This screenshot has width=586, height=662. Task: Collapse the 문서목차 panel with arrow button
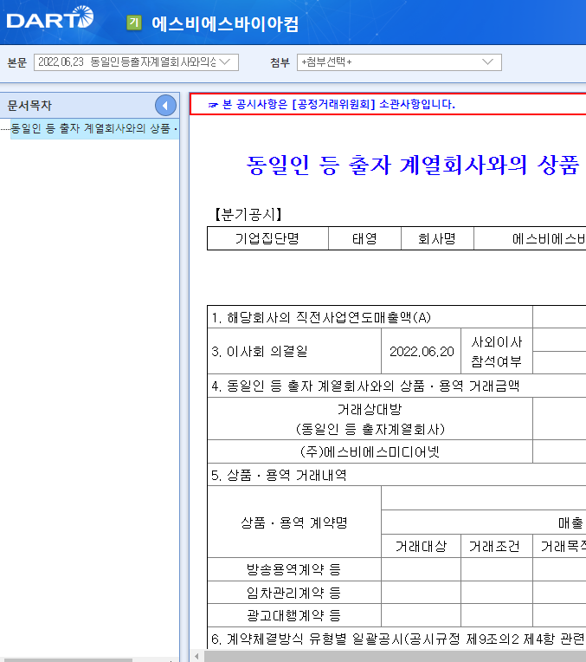(x=165, y=106)
